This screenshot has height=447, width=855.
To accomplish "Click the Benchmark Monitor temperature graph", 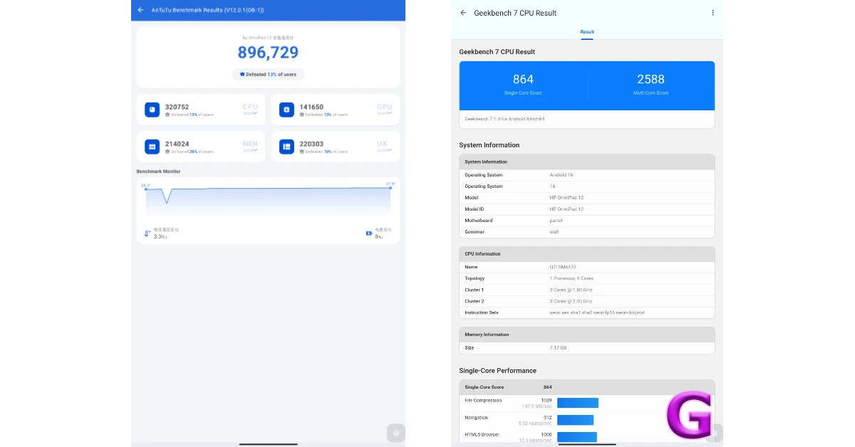I will click(268, 200).
